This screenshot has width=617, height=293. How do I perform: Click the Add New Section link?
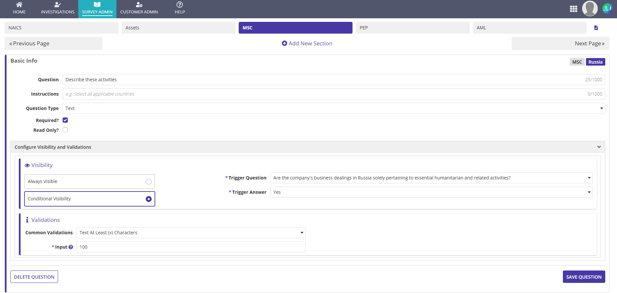pos(307,43)
